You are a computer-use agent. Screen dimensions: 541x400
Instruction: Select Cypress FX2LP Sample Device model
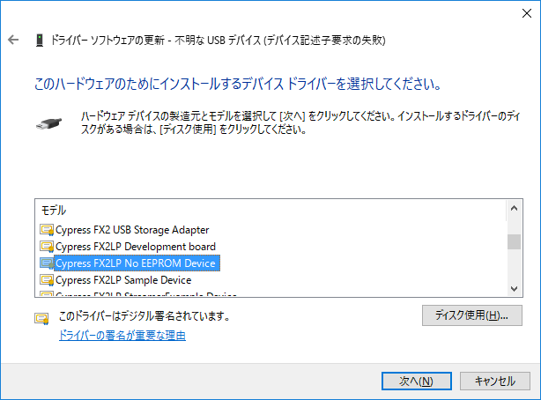123,280
